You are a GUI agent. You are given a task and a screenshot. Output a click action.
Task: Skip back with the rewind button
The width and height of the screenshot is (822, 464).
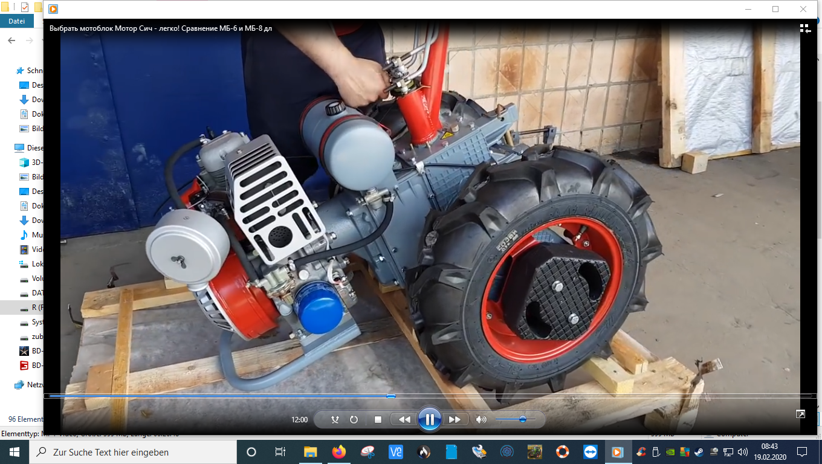tap(404, 419)
